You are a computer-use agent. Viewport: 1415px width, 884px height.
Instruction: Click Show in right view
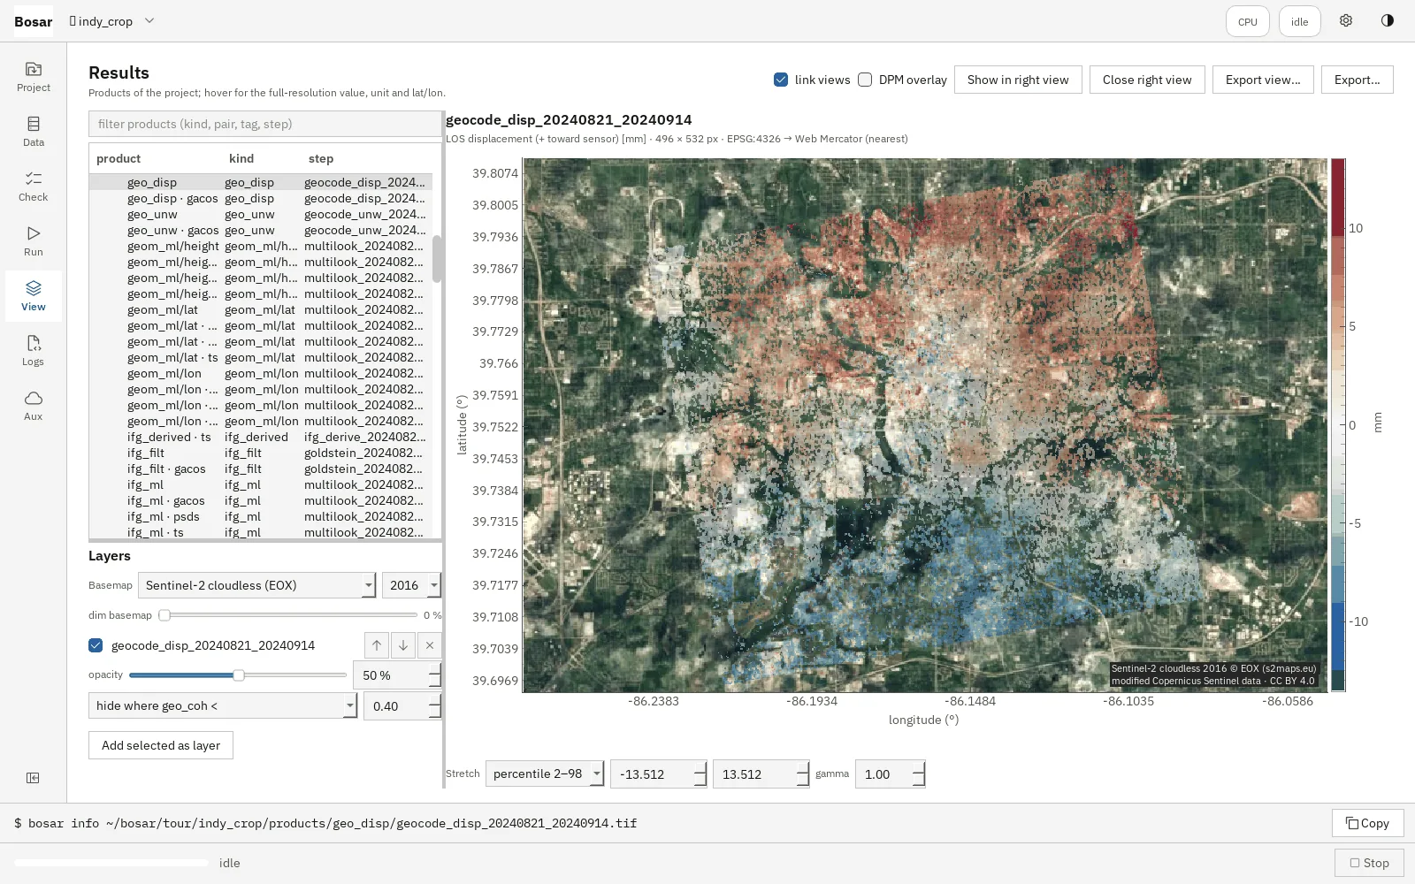click(x=1018, y=80)
